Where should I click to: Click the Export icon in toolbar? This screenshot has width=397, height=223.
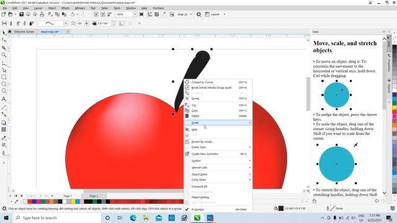coord(103,14)
